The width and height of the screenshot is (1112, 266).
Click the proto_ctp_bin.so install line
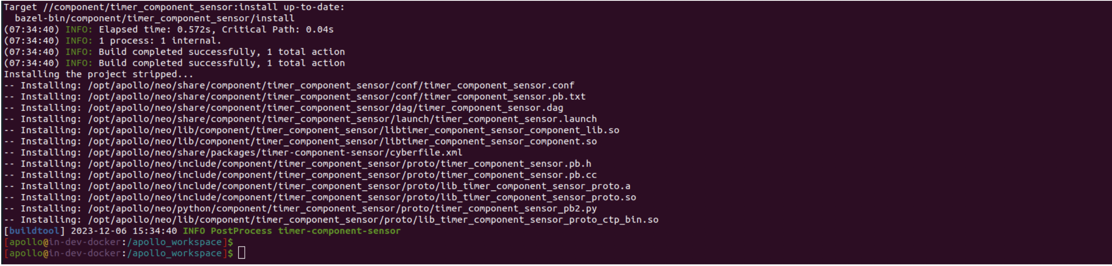pyautogui.click(x=331, y=220)
